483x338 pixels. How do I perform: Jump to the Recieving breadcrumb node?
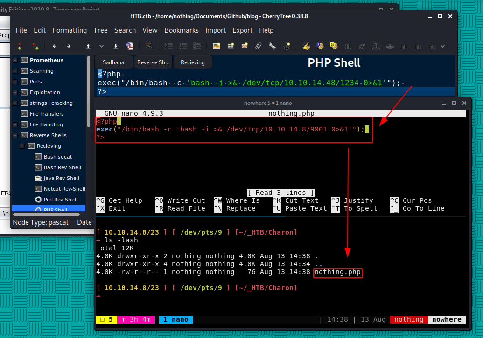pos(193,62)
